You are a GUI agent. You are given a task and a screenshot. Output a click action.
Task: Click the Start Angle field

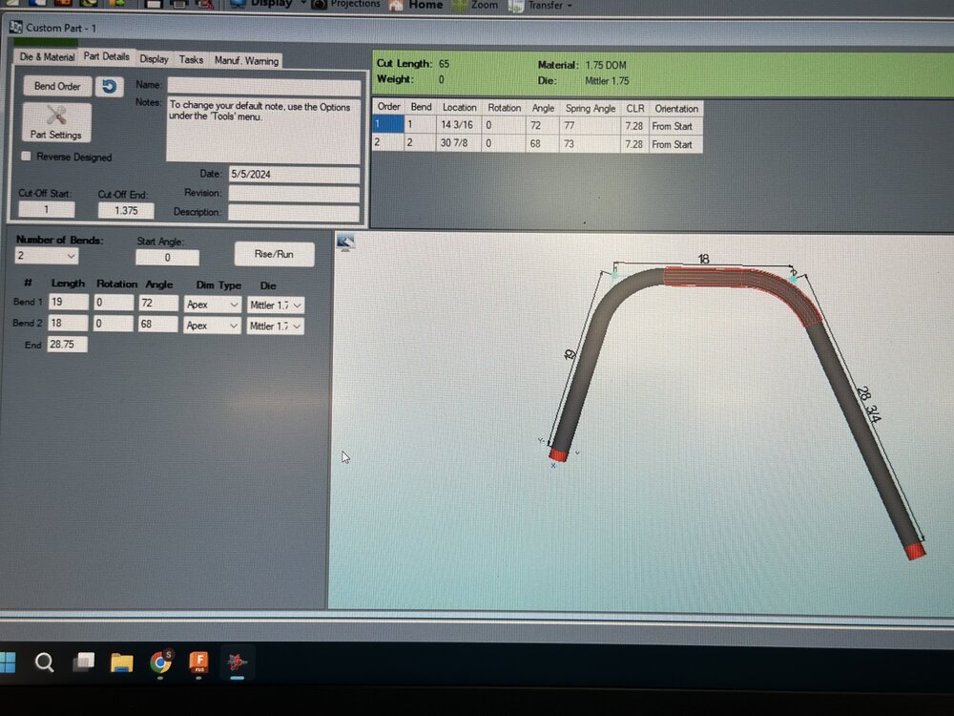[x=167, y=258]
